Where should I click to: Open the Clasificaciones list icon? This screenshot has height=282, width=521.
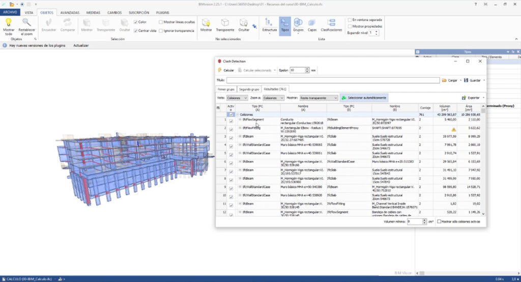point(331,22)
